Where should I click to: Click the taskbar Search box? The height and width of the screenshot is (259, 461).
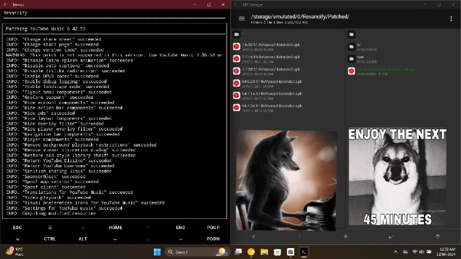tap(197, 252)
